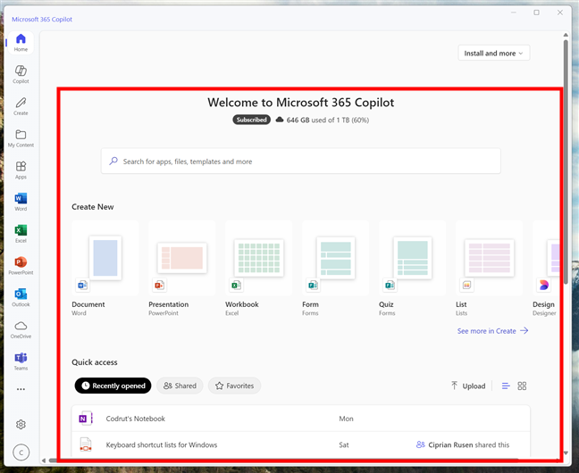Viewport: 579px width, 473px height.
Task: Click the horizontal scroll left arrow
Action: [44, 461]
